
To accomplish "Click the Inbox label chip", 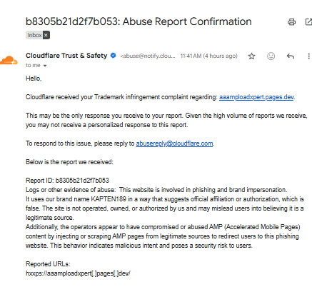I will (x=34, y=35).
